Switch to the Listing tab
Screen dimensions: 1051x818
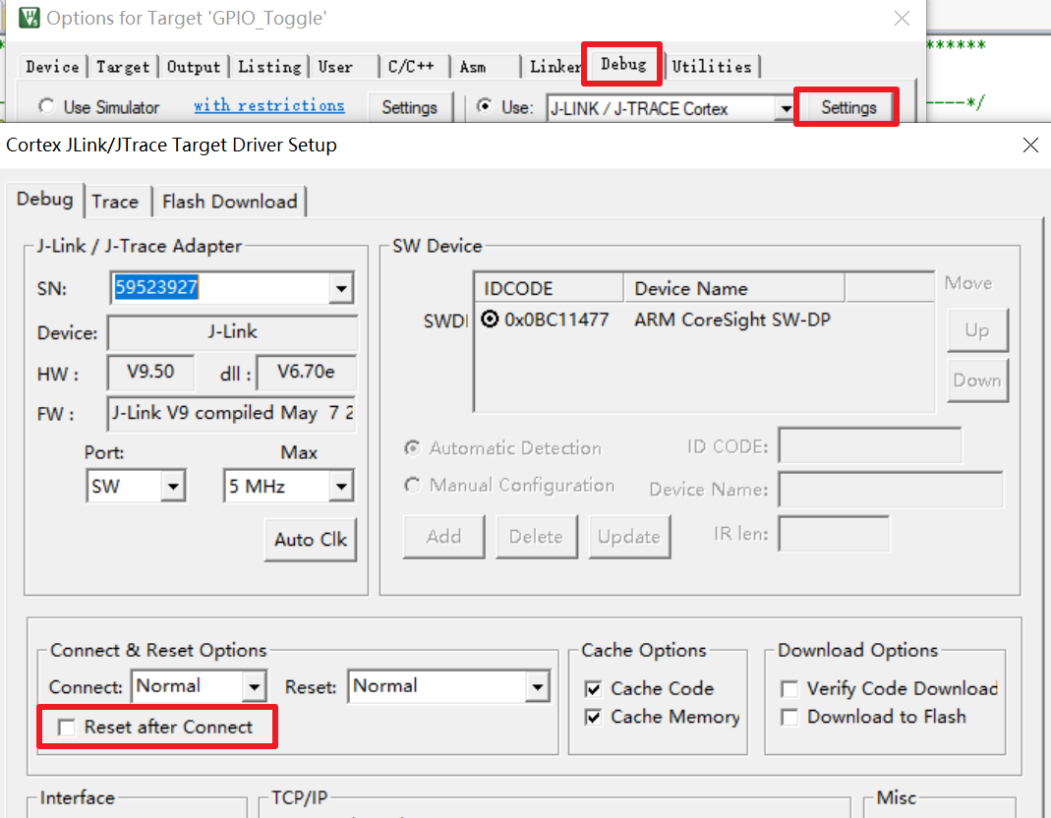coord(269,67)
